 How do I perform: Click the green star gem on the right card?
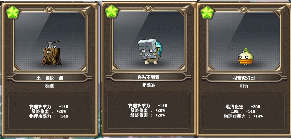click(x=207, y=12)
